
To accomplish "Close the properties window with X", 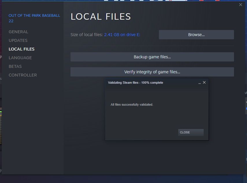I will [x=241, y=5].
